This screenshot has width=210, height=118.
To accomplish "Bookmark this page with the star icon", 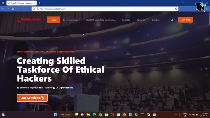I will [176, 9].
